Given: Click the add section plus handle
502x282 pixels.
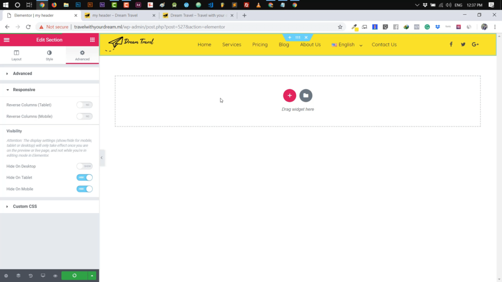Looking at the screenshot, I should click(290, 37).
